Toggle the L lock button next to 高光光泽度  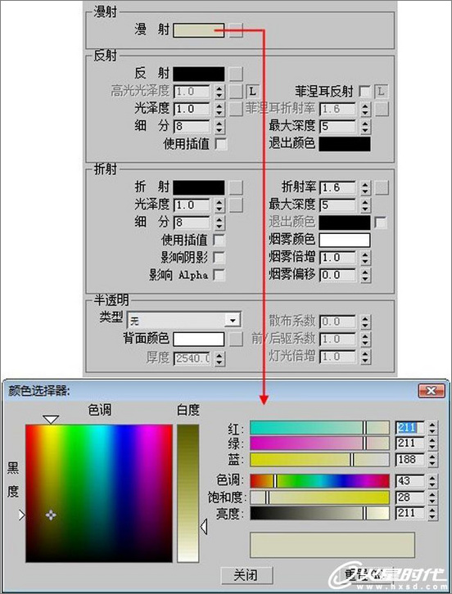coord(252,92)
